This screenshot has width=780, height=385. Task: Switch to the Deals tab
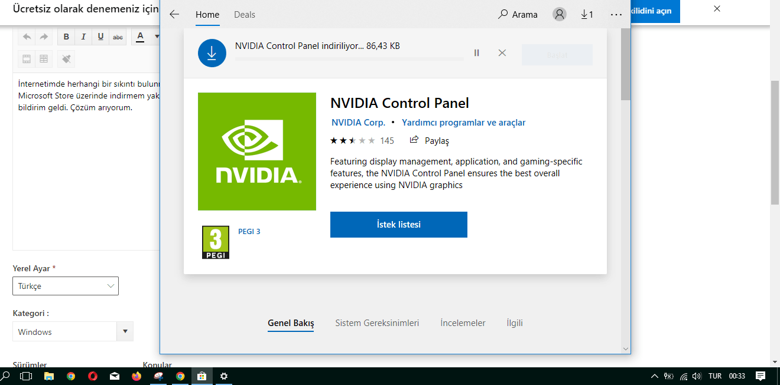tap(245, 14)
